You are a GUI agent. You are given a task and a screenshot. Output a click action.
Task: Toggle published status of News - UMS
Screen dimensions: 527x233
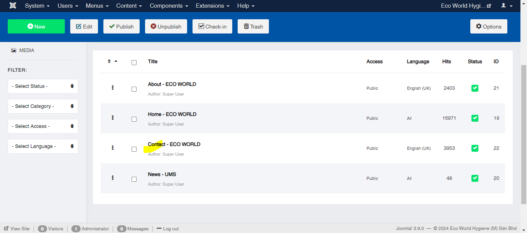tap(475, 178)
